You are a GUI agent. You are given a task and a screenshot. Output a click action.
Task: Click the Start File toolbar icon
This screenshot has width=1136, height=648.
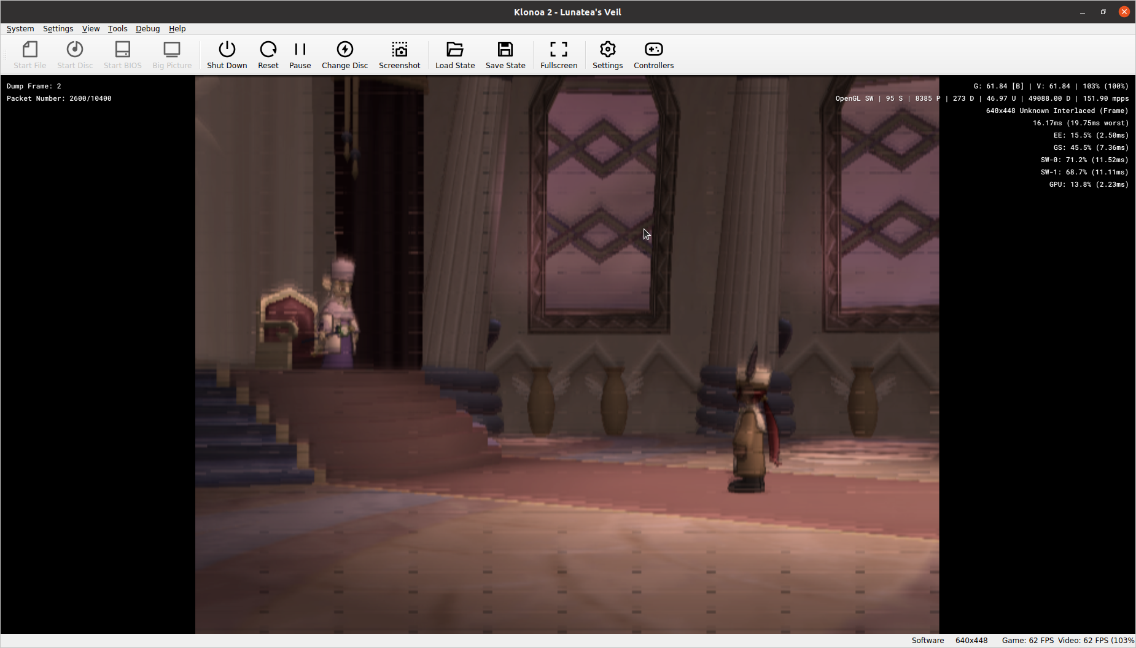[29, 55]
